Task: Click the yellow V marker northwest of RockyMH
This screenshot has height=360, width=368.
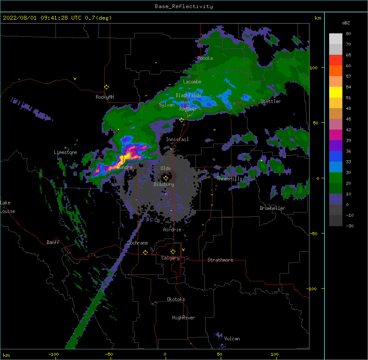Action: tap(75, 79)
